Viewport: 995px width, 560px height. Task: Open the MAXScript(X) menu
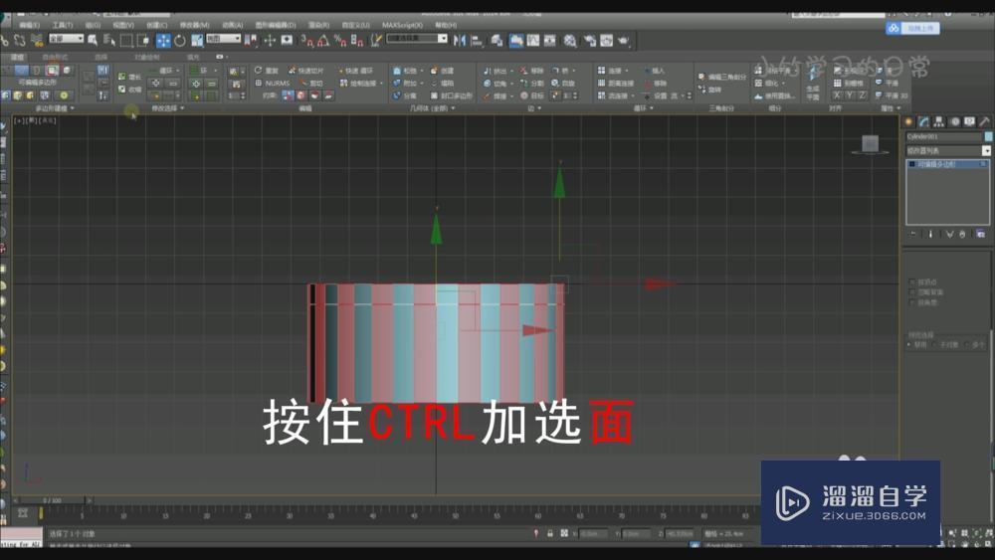pyautogui.click(x=402, y=25)
